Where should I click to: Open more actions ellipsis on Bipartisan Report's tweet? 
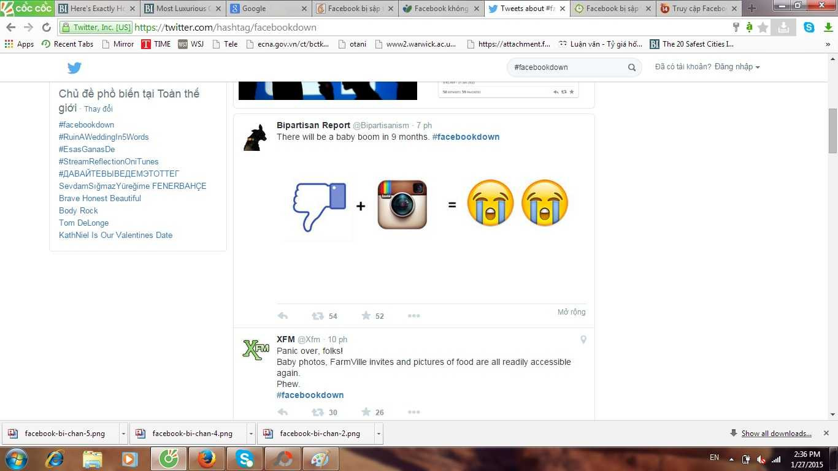pyautogui.click(x=413, y=315)
